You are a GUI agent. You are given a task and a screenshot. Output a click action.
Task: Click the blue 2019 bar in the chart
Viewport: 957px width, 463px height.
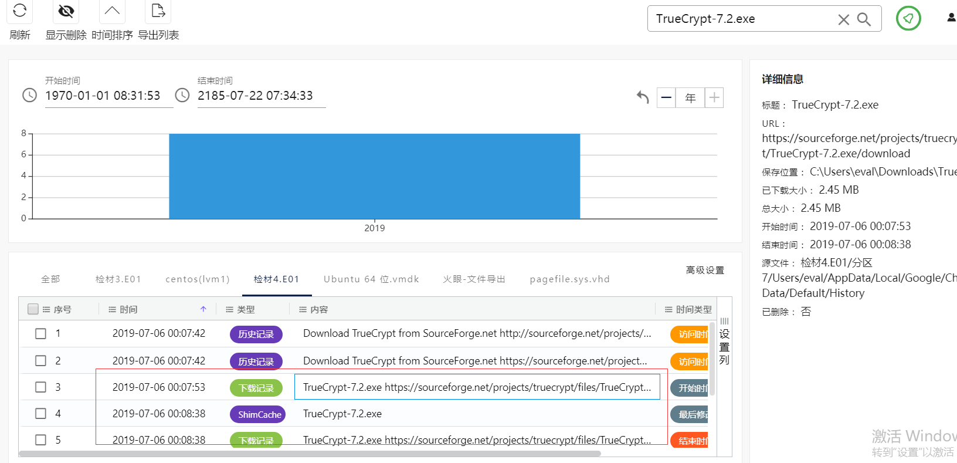tap(375, 176)
